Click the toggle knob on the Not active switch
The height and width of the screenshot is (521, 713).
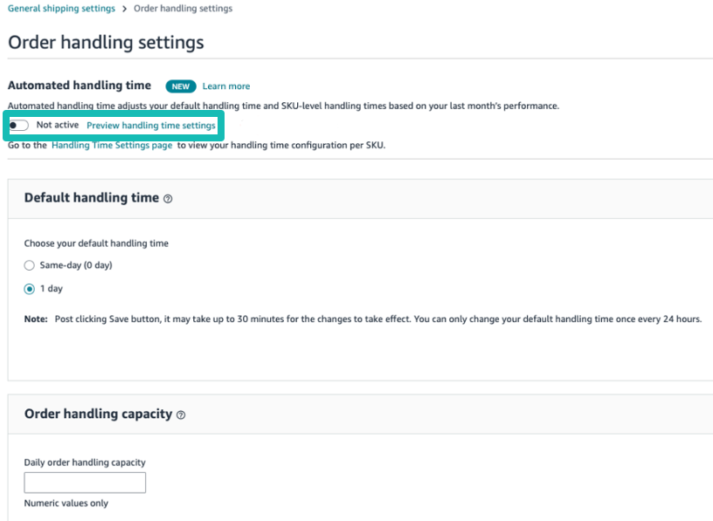click(13, 125)
